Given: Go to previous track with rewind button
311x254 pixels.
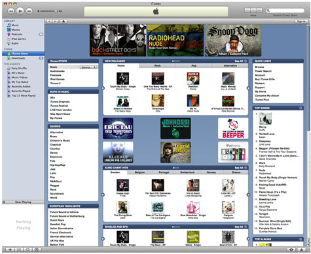Looking at the screenshot, I should pyautogui.click(x=10, y=11).
